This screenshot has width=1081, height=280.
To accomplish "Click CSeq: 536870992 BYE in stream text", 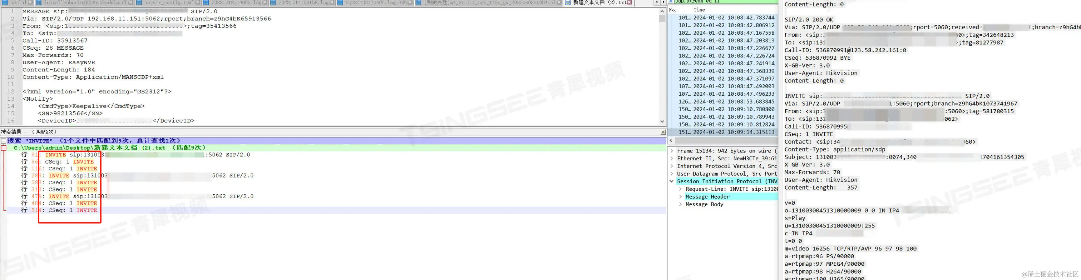I will pos(818,58).
